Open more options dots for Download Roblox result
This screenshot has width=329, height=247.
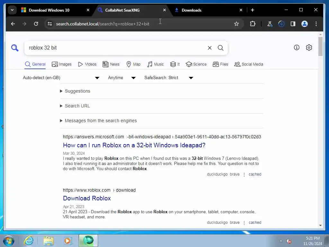[244, 223]
